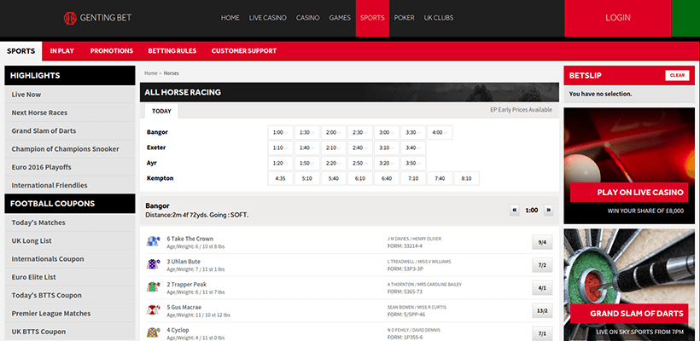The height and width of the screenshot is (341, 700).
Task: Switch to the Sports sub-tab
Action: coord(21,51)
